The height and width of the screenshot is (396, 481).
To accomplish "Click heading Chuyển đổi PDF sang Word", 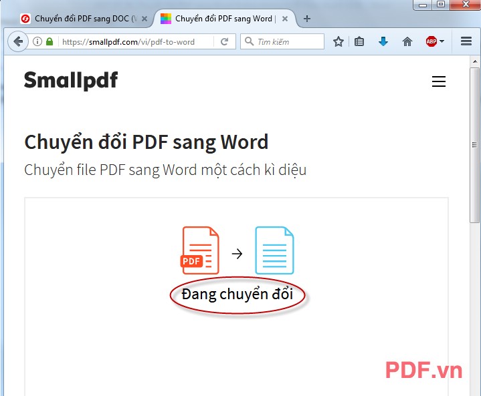I will pyautogui.click(x=147, y=142).
